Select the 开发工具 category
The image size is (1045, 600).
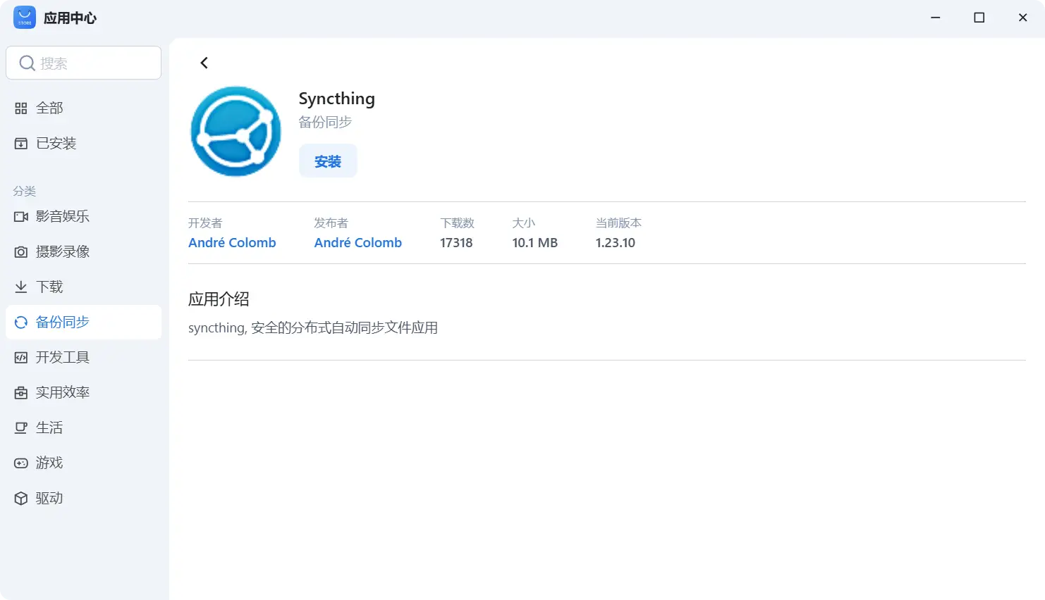tap(83, 357)
